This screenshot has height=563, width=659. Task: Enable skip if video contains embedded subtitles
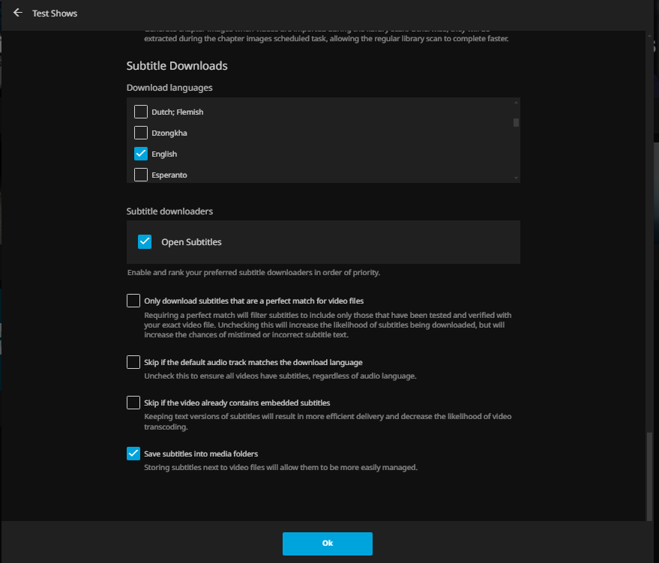(x=133, y=403)
